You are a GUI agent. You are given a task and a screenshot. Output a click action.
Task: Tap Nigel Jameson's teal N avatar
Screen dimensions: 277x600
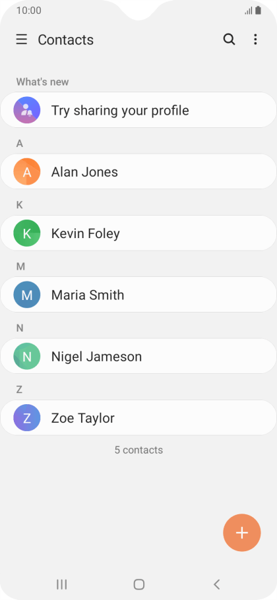coord(27,356)
